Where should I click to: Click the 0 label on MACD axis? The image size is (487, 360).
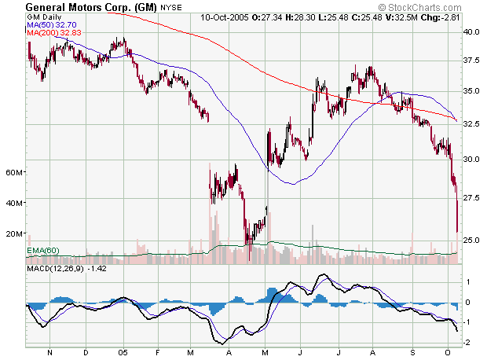[x=467, y=302]
